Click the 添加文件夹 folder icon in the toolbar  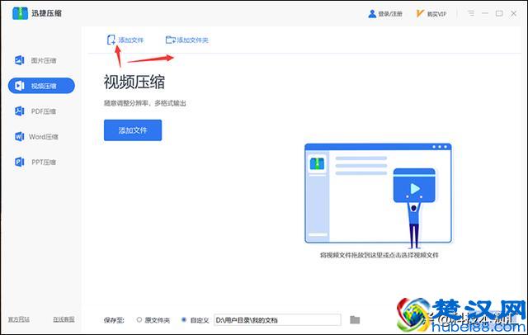coord(171,40)
